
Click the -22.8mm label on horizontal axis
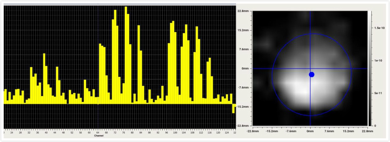click(253, 131)
